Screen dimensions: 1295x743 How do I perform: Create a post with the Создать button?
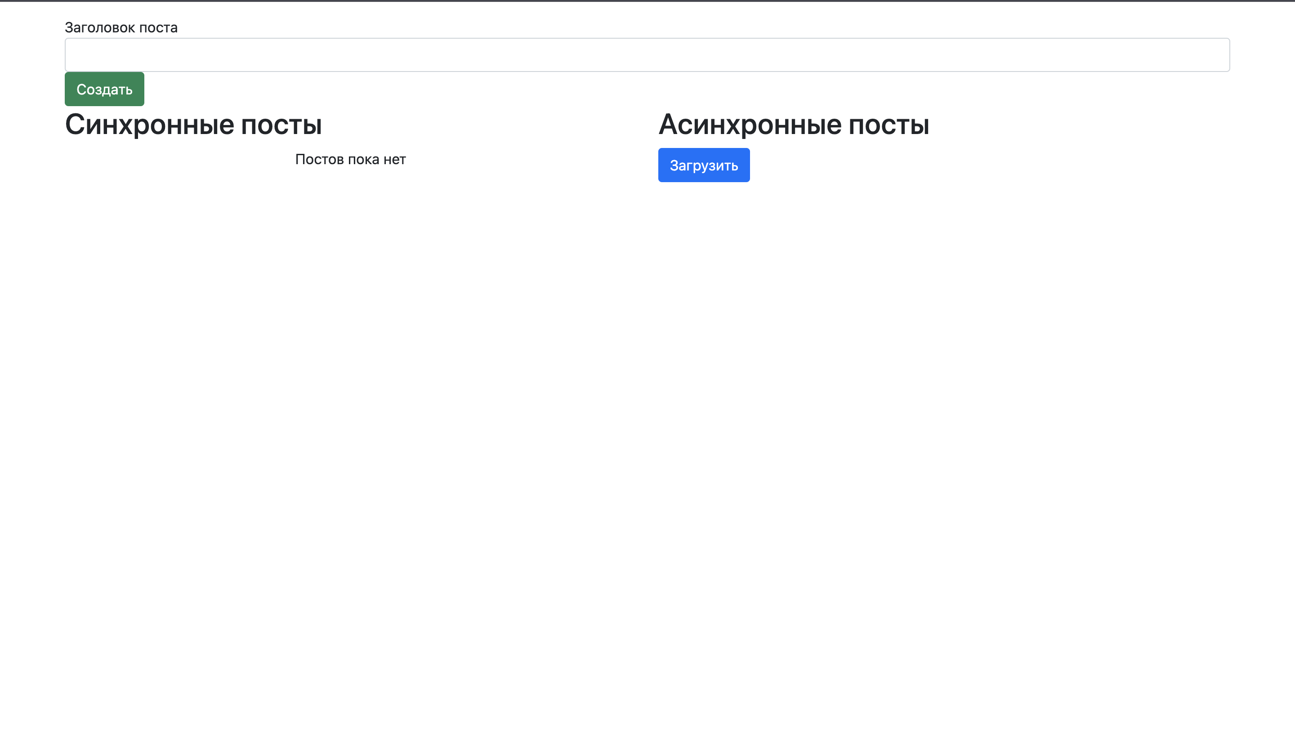[104, 90]
